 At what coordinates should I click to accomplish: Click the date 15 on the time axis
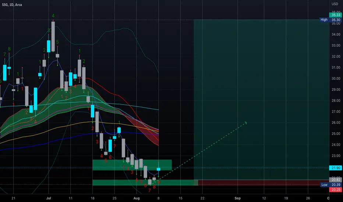pos(180,198)
